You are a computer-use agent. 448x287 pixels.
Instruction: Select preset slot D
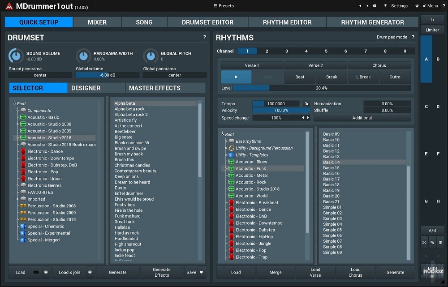[x=438, y=107]
